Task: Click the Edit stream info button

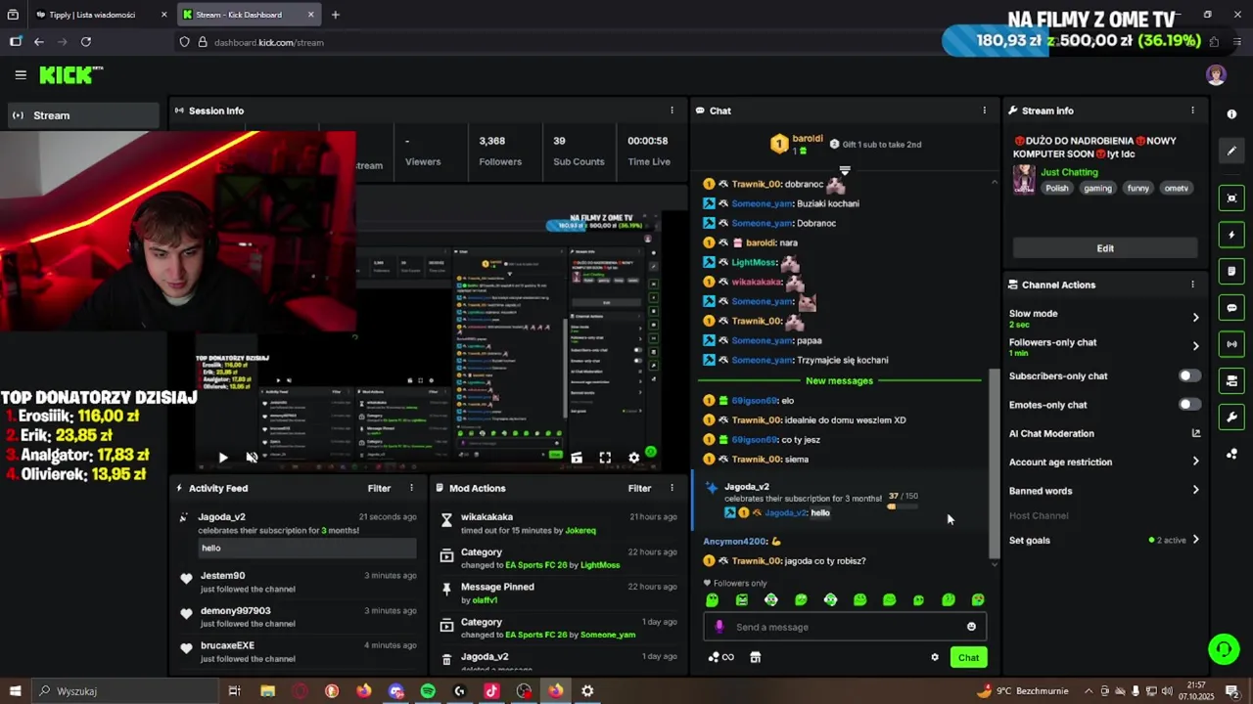Action: 1104,248
